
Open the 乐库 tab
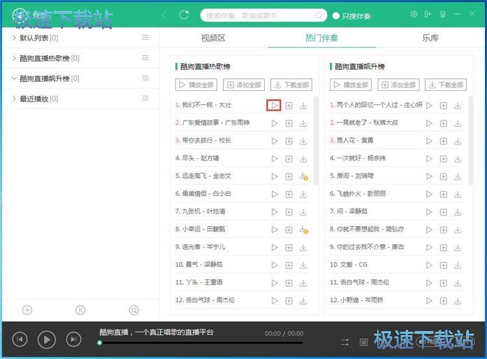coord(430,38)
